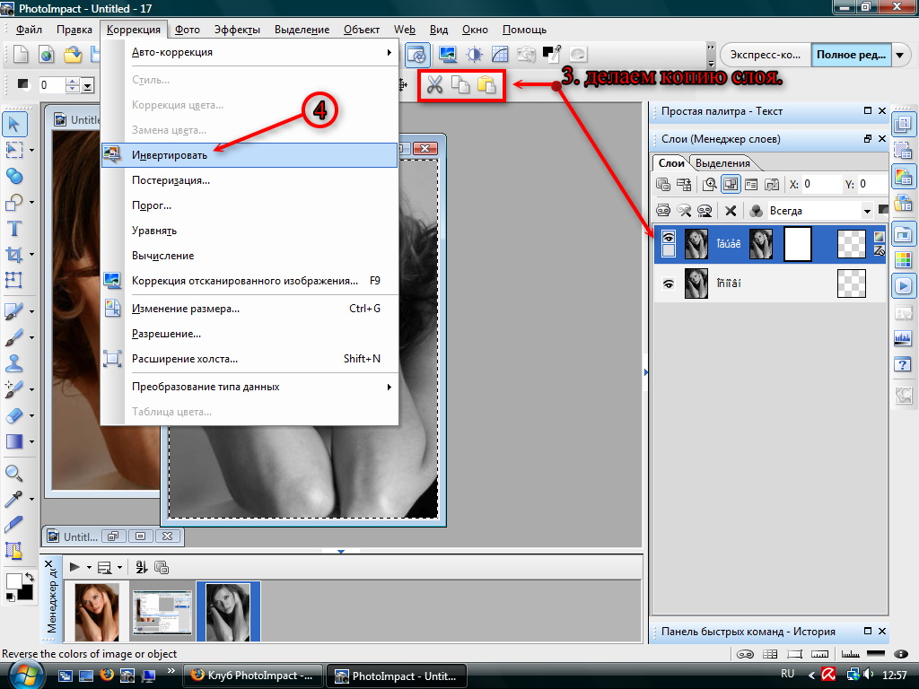Open the Tone Curves toolbar icon

[500, 55]
